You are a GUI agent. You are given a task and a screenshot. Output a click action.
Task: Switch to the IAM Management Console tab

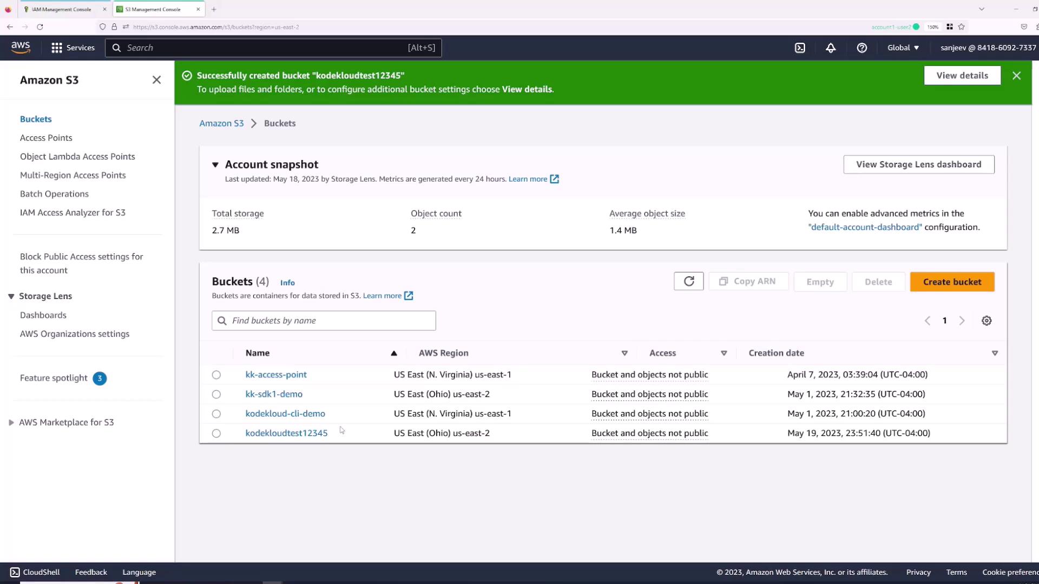coord(61,9)
